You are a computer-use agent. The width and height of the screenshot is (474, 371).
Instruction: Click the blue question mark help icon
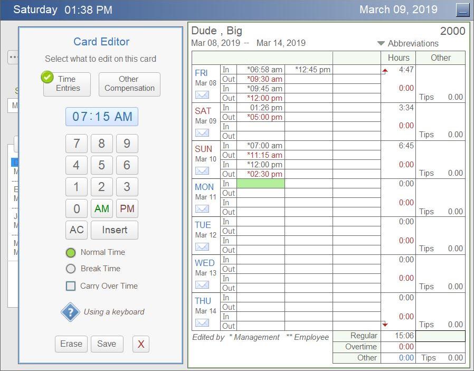(x=70, y=312)
